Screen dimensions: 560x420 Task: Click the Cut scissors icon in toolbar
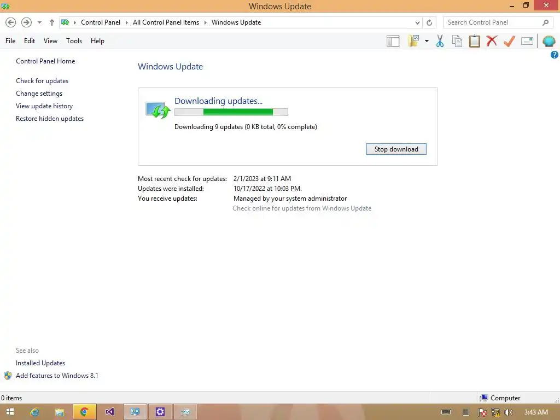440,41
